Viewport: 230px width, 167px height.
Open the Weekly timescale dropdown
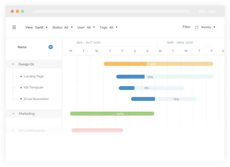[x=206, y=27]
